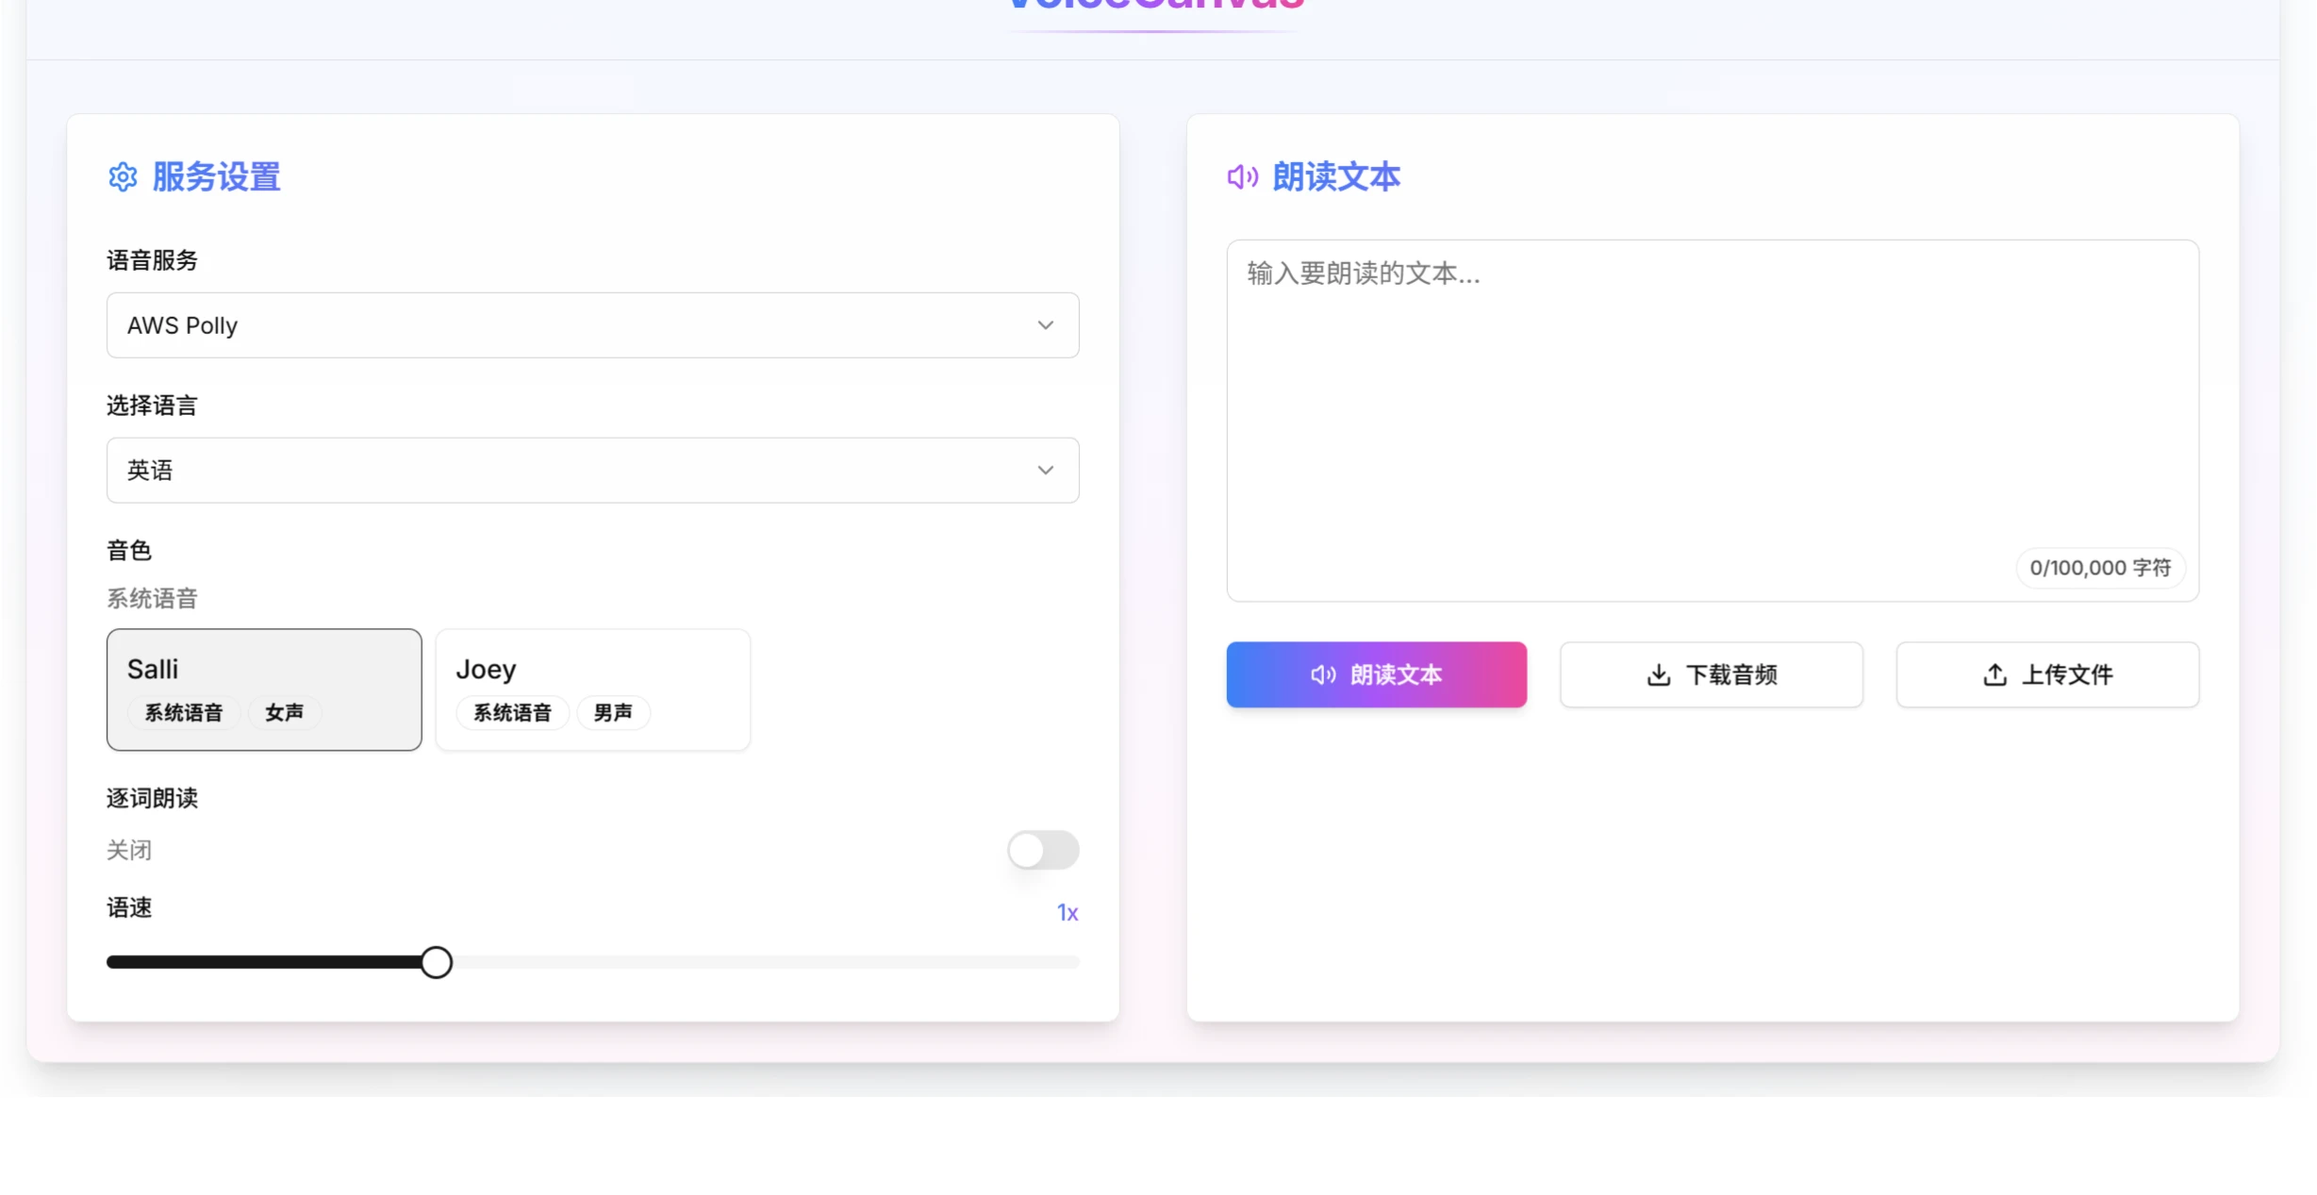Viewport: 2317px width, 1195px height.
Task: Click the gear icon beside 服务设置
Action: coord(123,177)
